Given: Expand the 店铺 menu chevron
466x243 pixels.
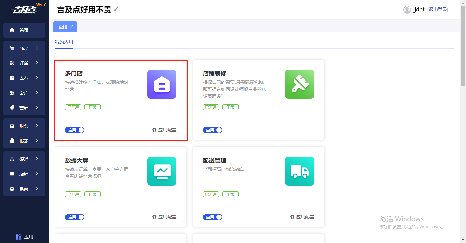Looking at the screenshot, I should pos(37,173).
